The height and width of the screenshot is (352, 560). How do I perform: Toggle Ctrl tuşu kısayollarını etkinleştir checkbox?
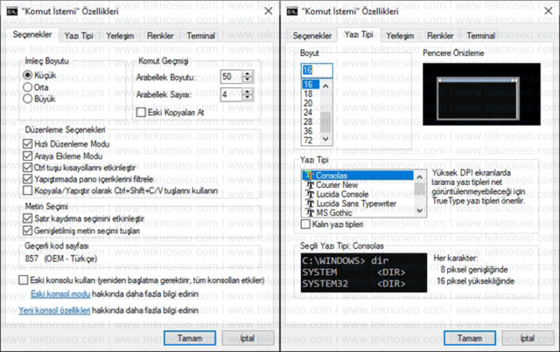click(x=27, y=167)
